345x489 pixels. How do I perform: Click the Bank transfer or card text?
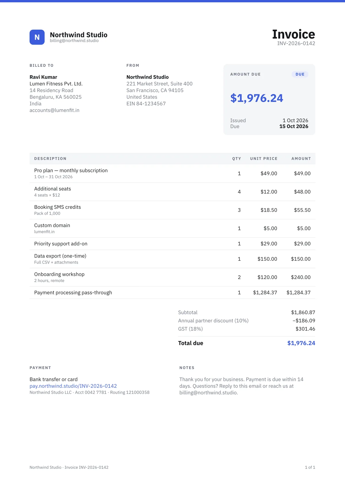click(x=54, y=379)
